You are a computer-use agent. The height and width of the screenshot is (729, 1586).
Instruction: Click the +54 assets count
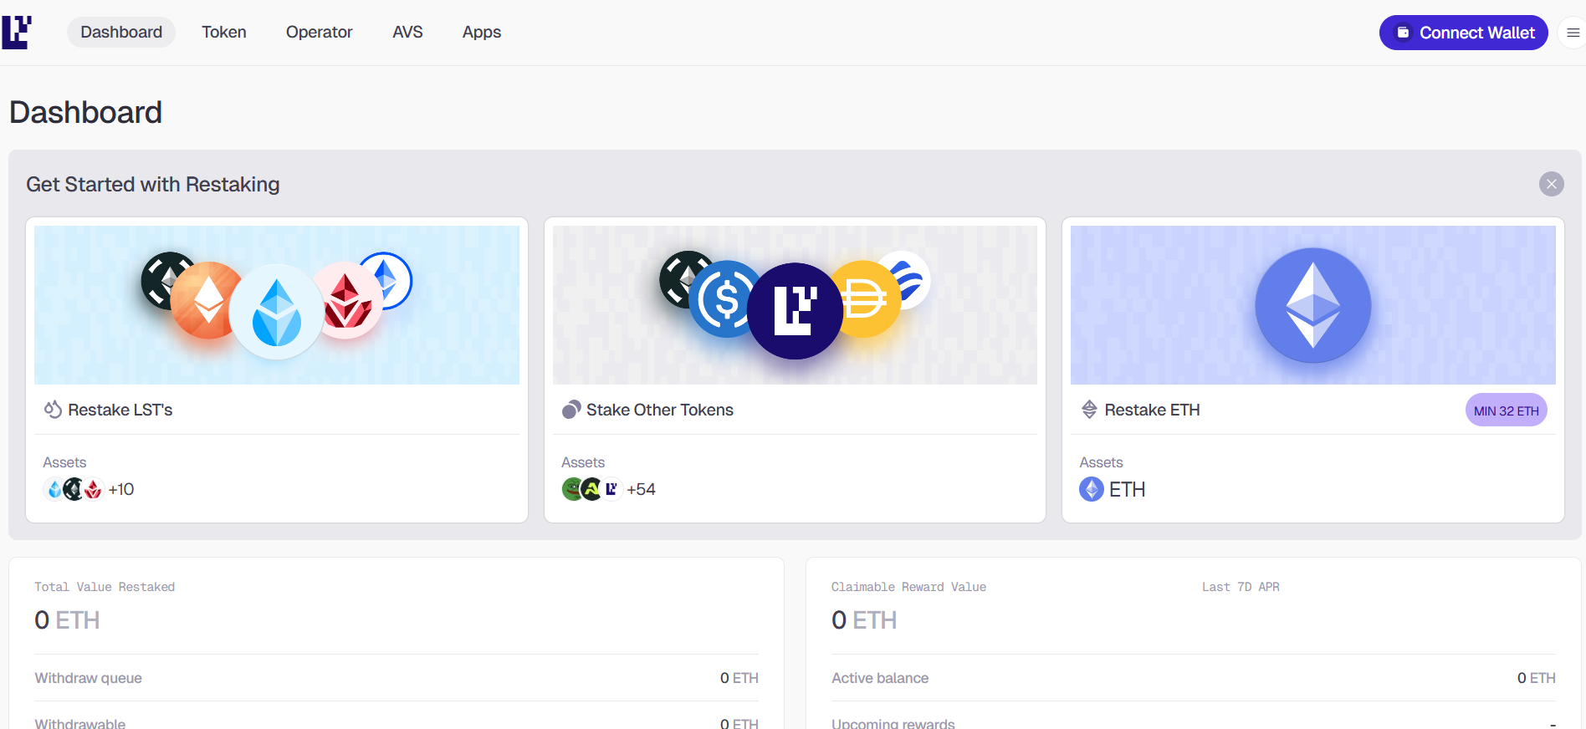point(641,489)
